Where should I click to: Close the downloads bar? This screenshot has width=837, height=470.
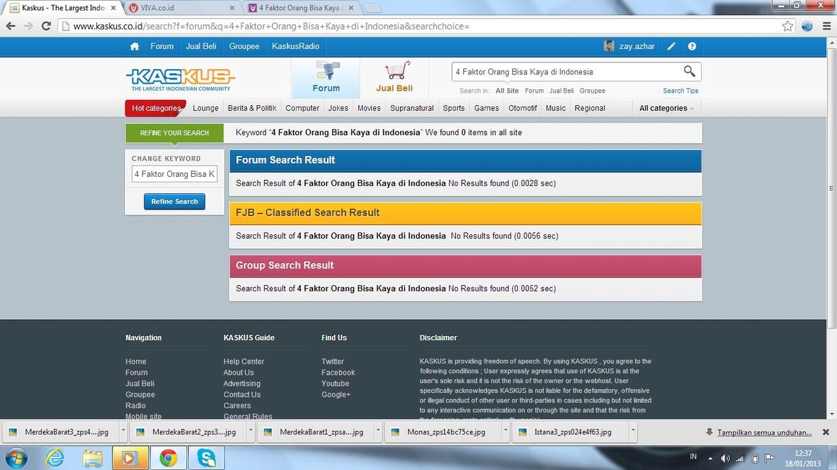(x=825, y=432)
